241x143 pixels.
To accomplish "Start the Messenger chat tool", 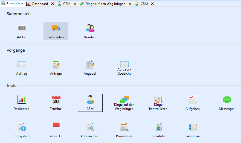I will click(x=227, y=100).
